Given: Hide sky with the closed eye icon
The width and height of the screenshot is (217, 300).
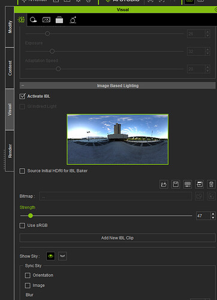Looking at the screenshot, I should [x=62, y=256].
